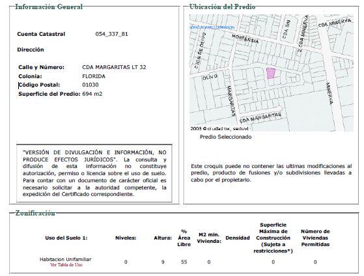
Task: Click the 'Ubicación del Predio' section heading
Action: point(222,7)
